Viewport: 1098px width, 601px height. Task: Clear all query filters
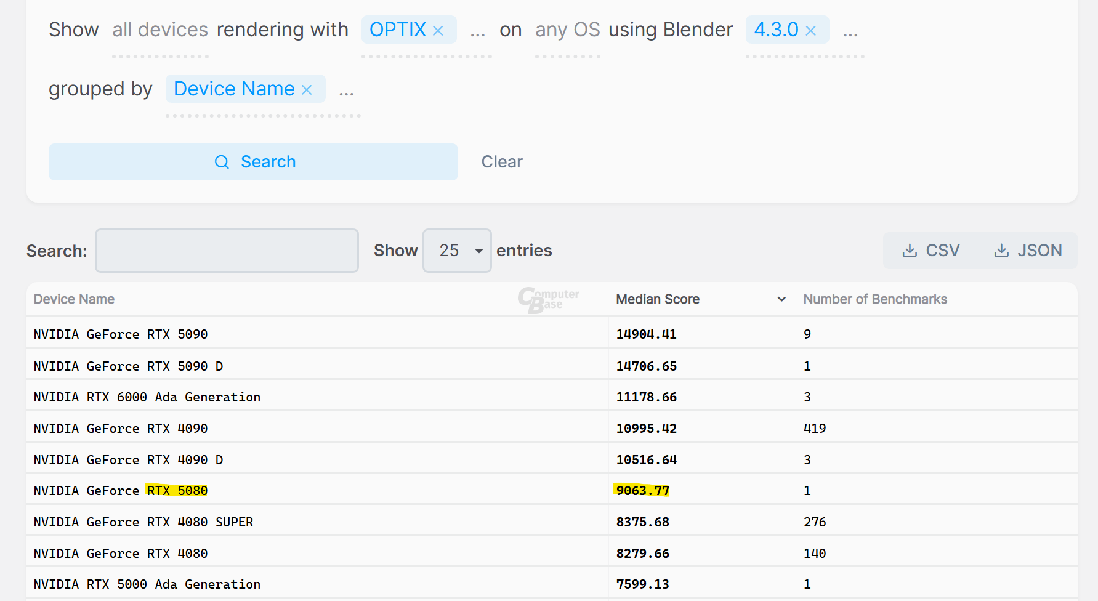[x=502, y=162]
